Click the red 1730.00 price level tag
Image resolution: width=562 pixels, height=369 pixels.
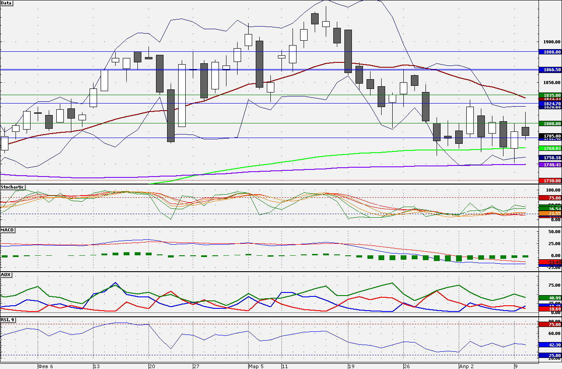pyautogui.click(x=550, y=181)
